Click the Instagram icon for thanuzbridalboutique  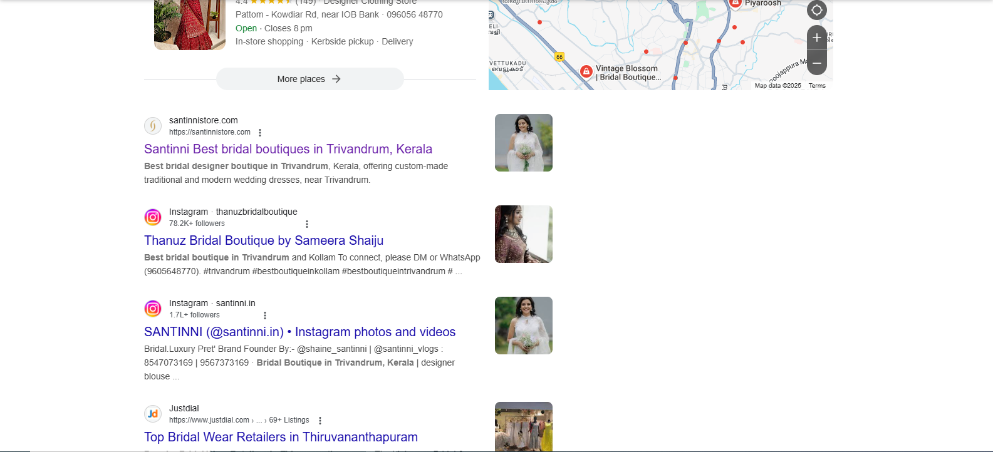(x=153, y=217)
